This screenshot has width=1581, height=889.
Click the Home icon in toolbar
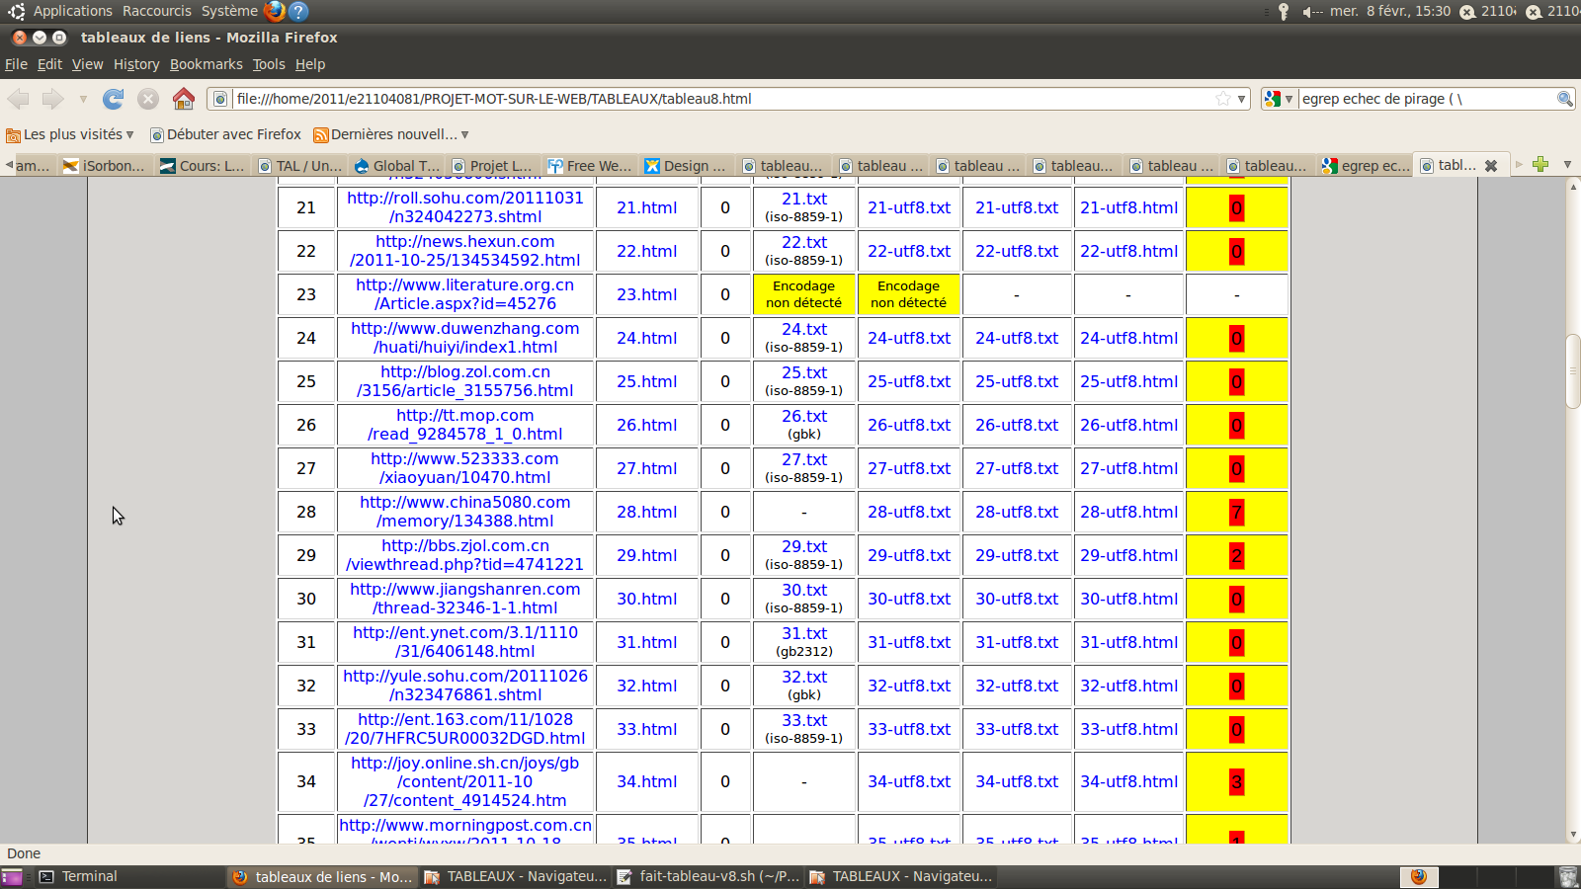coord(183,99)
